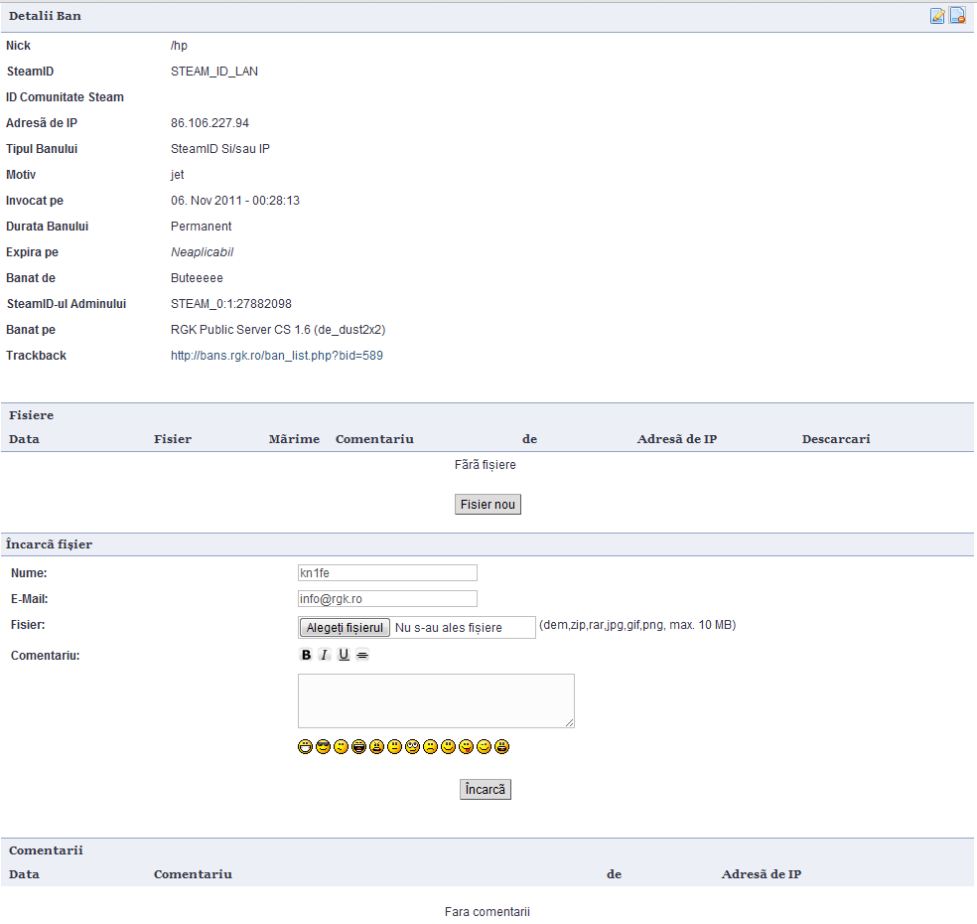The width and height of the screenshot is (977, 924).
Task: Apply underline formatting to the comment
Action: pos(344,655)
